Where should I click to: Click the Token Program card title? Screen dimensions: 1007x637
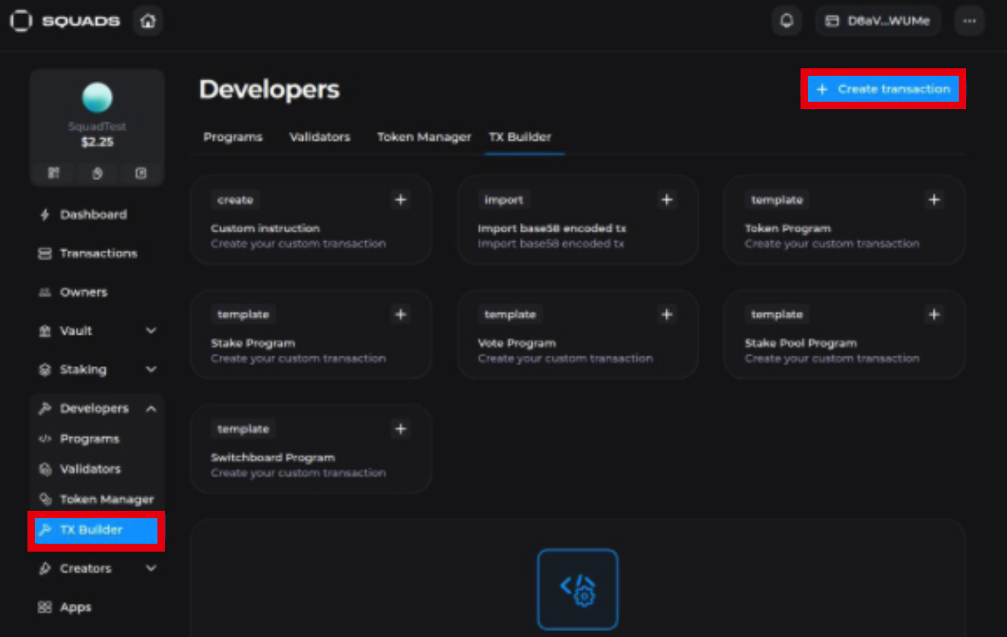(788, 229)
